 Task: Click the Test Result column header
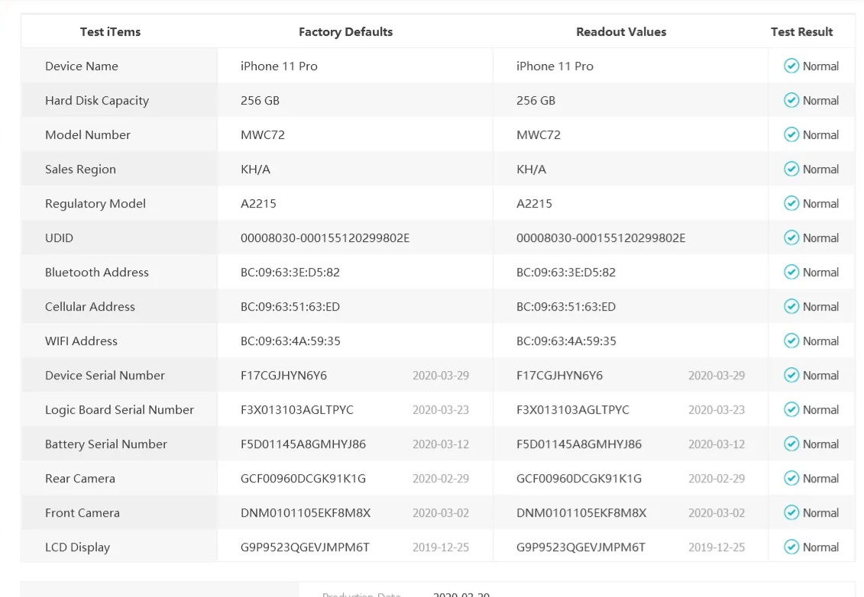click(801, 32)
